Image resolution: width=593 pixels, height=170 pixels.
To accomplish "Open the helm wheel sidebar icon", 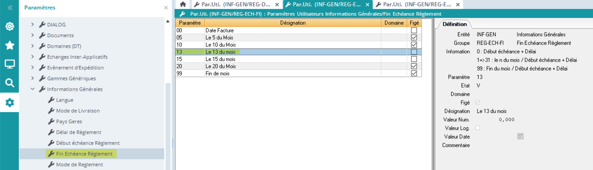I will pos(10,26).
